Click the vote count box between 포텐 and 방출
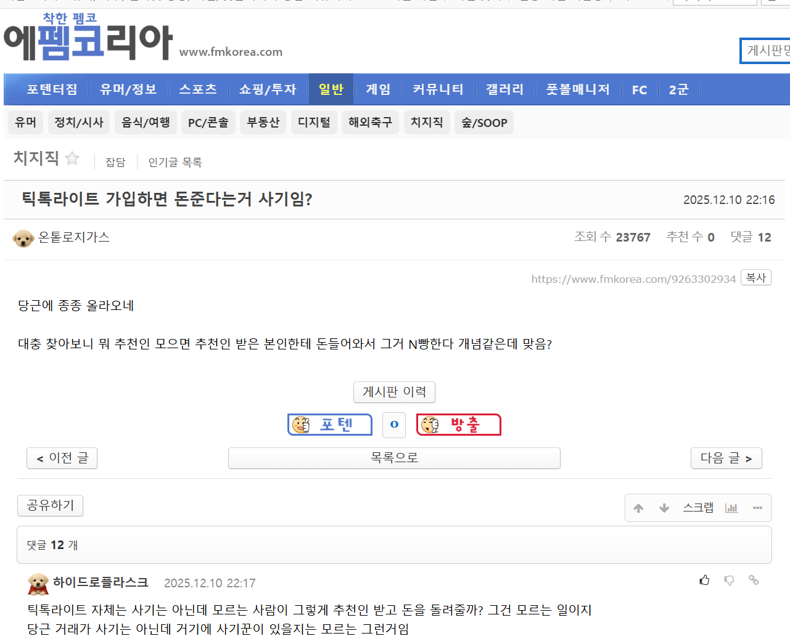Viewport: 790px width, 644px height. coord(394,425)
